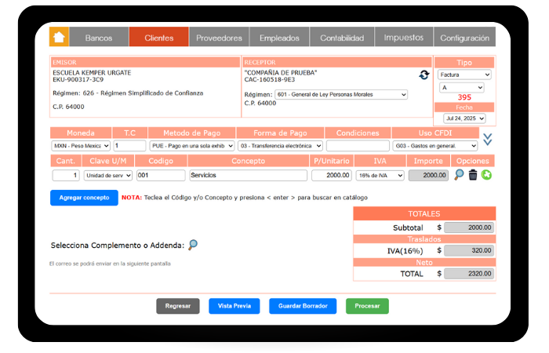Screen dimensions: 549x353
Task: Delete the concept row with trash icon
Action: pos(473,175)
